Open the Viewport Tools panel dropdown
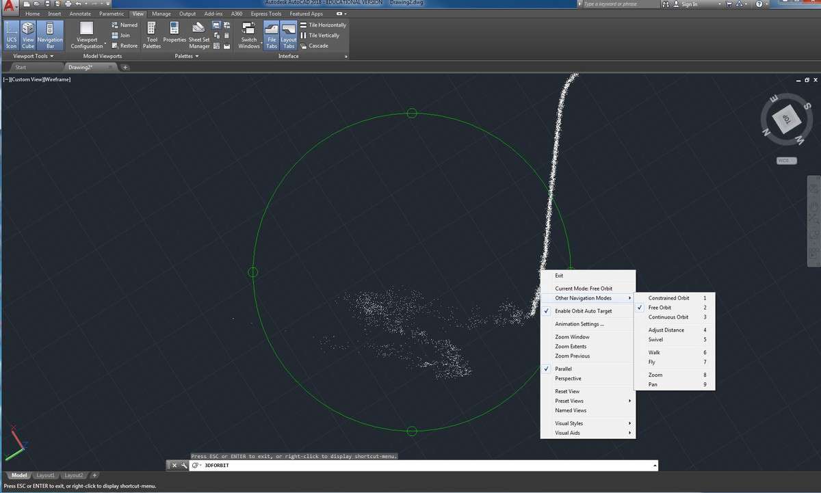The height and width of the screenshot is (493, 821). pyautogui.click(x=33, y=56)
